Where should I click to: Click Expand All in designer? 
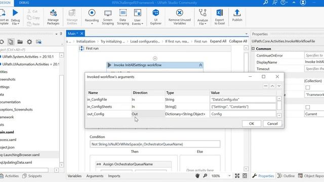click(x=218, y=41)
